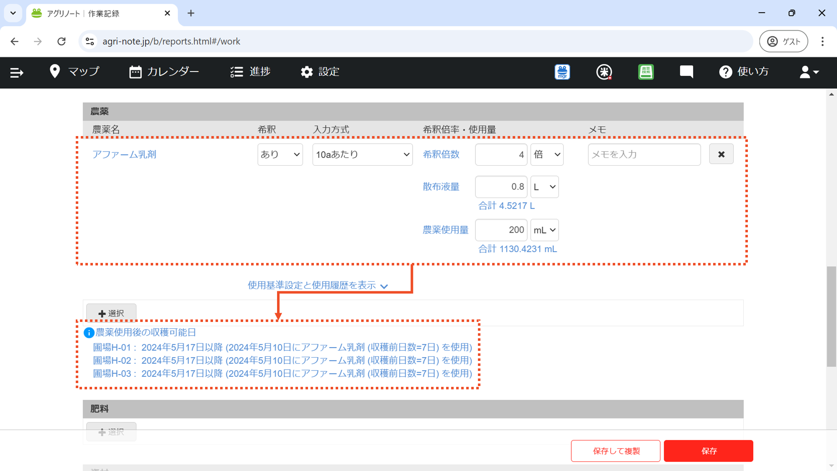The image size is (837, 471).
Task: Expand 使用基準設定と使用履歴を表示
Action: tap(318, 286)
